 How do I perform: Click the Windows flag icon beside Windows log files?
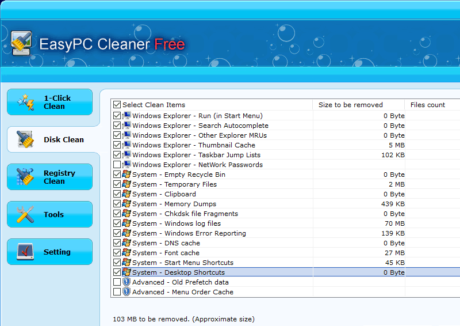[x=126, y=223]
